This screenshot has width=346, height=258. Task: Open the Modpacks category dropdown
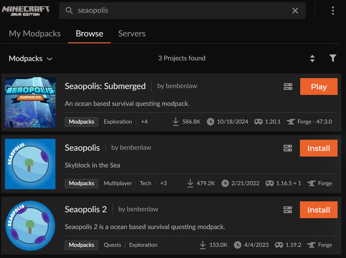click(x=30, y=58)
